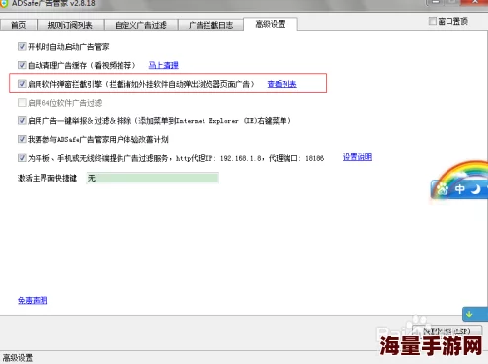Click the ADSafe shield icon in title bar
Screen dimensions: 488x364
[4, 4]
